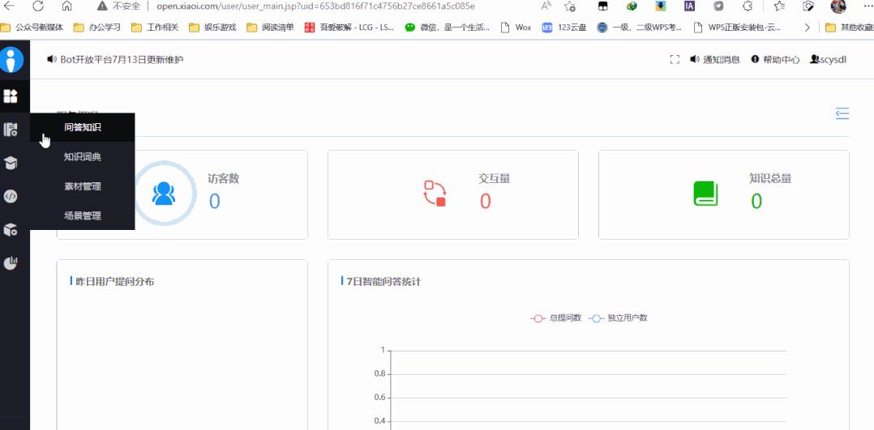Open 帮助中心 help center
Viewport: 874px width, 430px height.
[x=775, y=60]
